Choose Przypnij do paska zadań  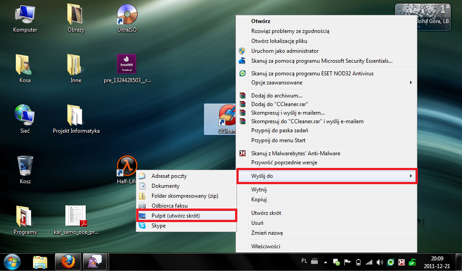(x=327, y=130)
